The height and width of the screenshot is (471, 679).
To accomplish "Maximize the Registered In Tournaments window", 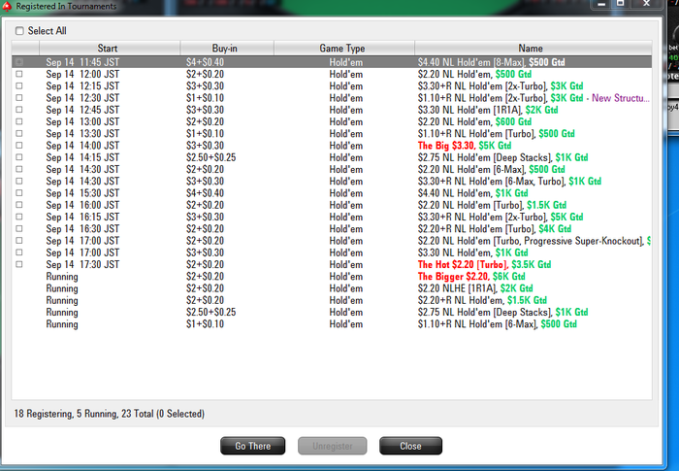I will 621,4.
